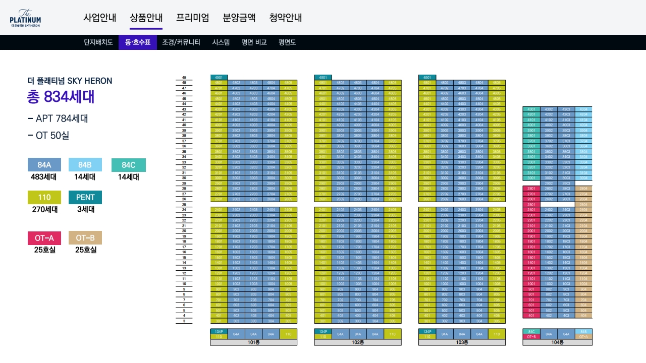Click The Platinum Sky Heron logo

(x=25, y=18)
